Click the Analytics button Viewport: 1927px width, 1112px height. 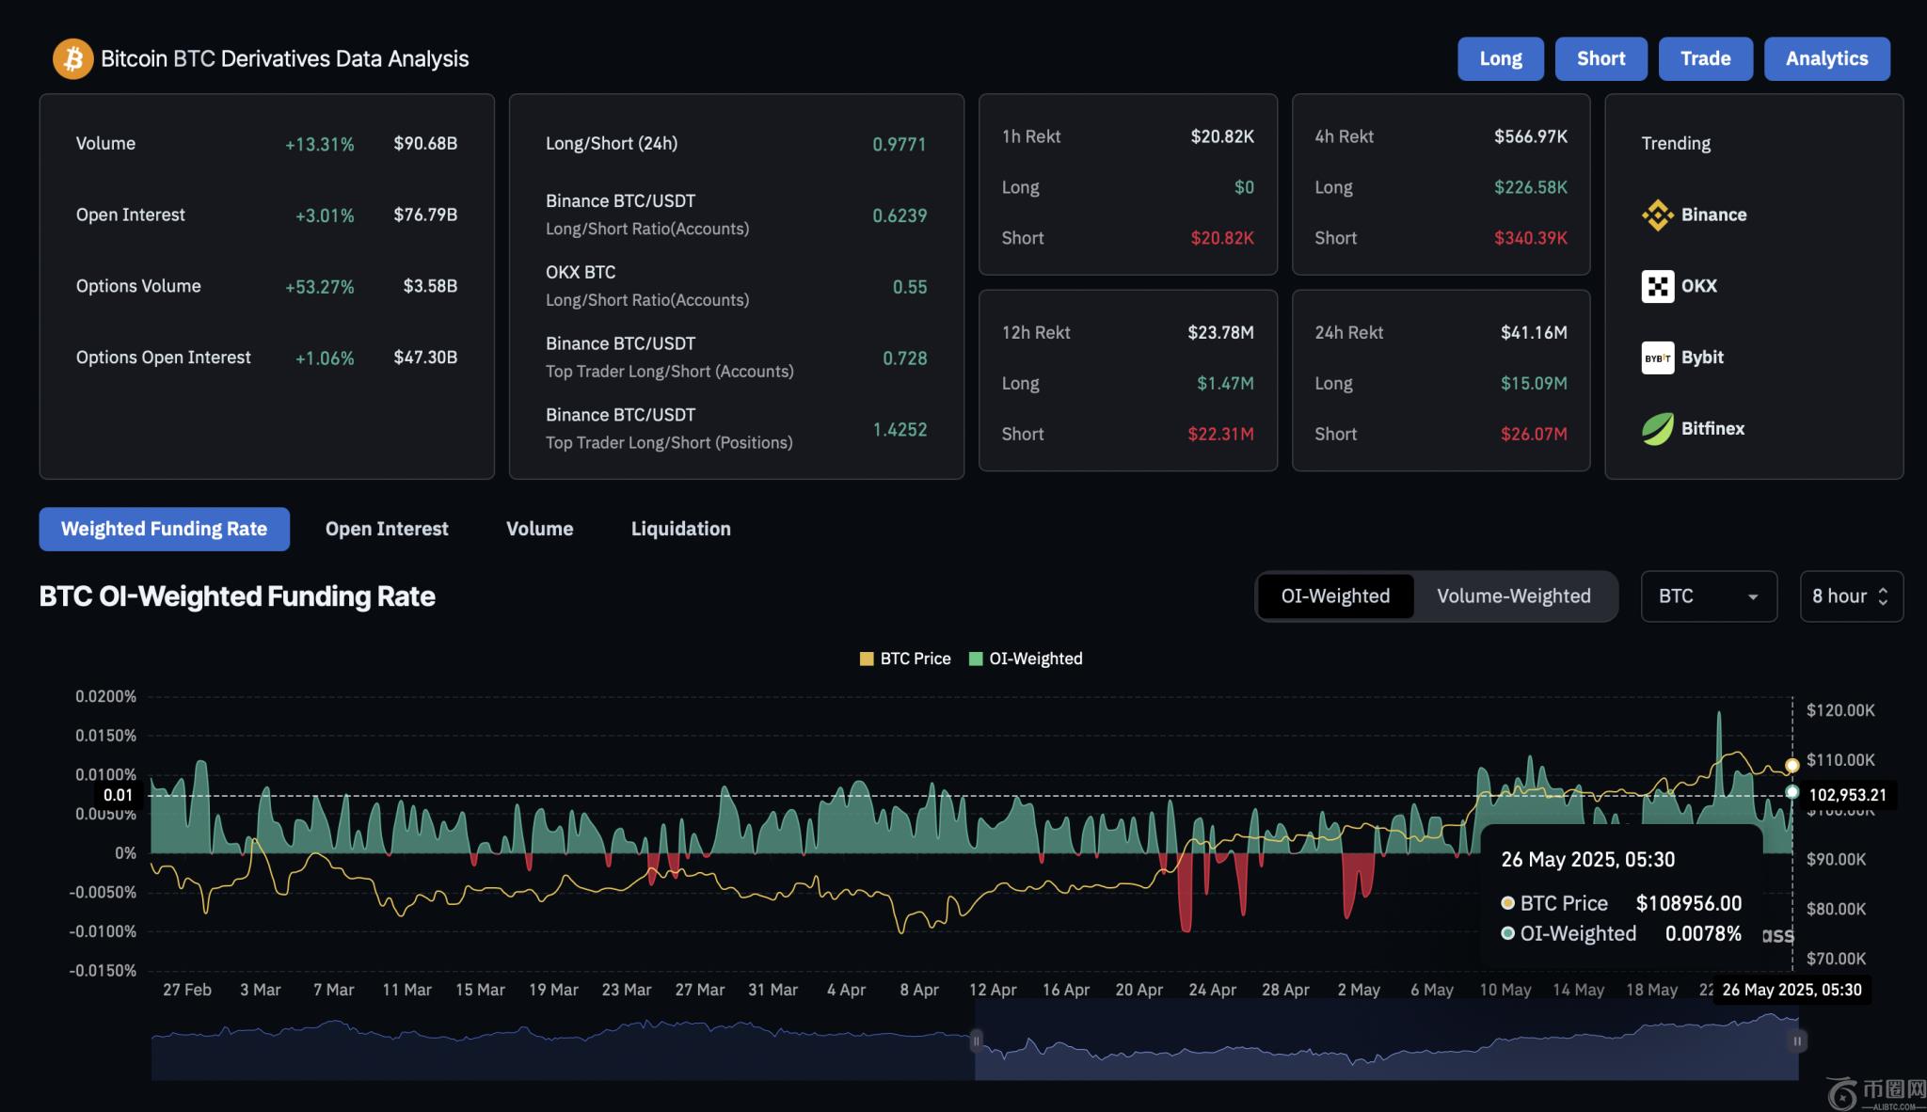coord(1825,59)
